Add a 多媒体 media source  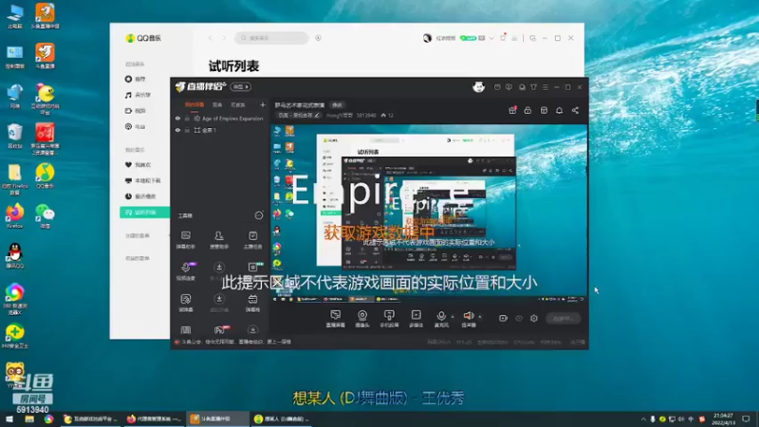pos(417,319)
